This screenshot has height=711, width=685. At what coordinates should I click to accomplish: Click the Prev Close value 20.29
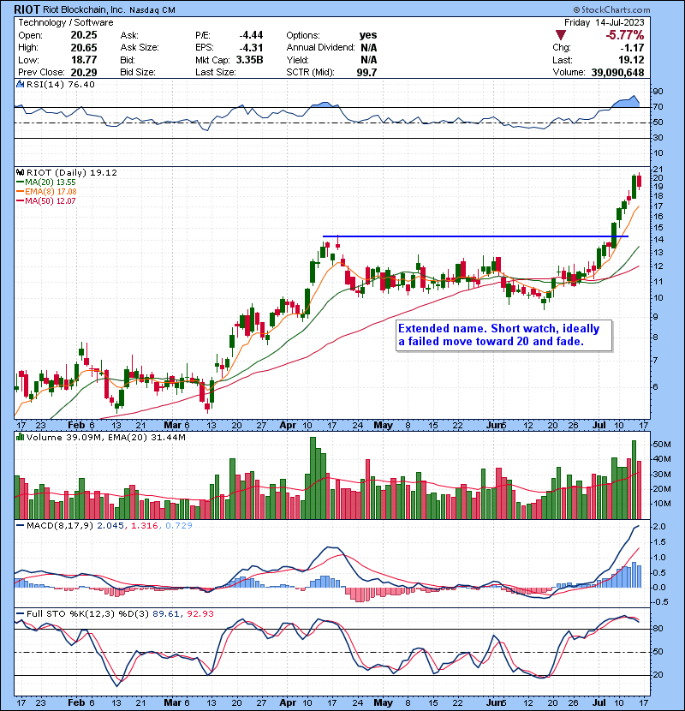(84, 72)
